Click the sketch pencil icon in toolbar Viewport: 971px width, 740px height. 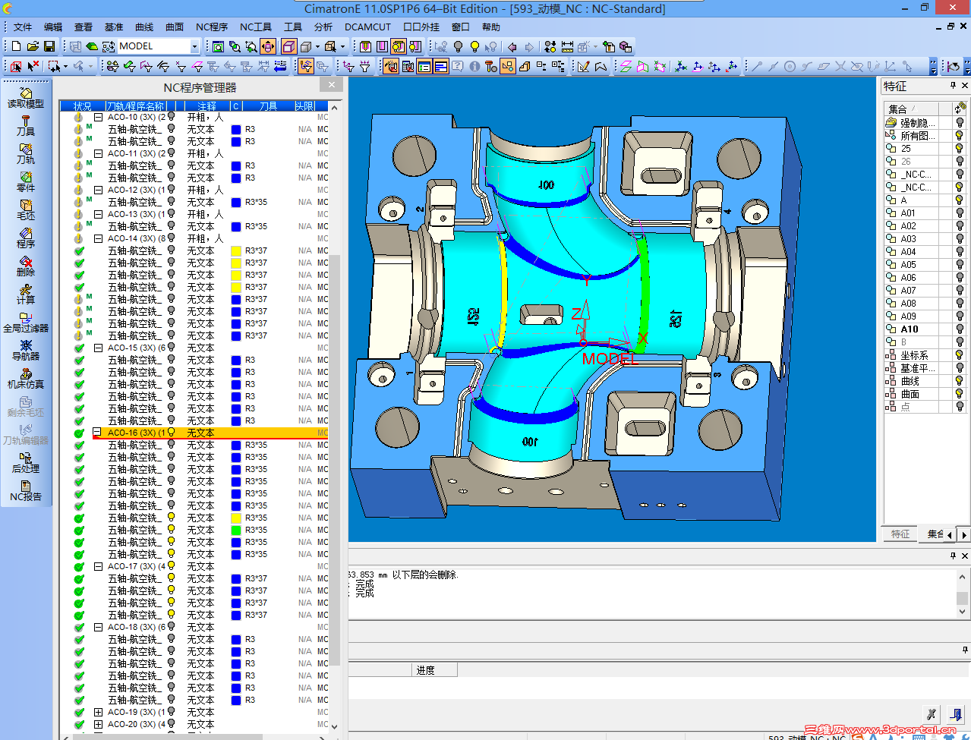(583, 67)
